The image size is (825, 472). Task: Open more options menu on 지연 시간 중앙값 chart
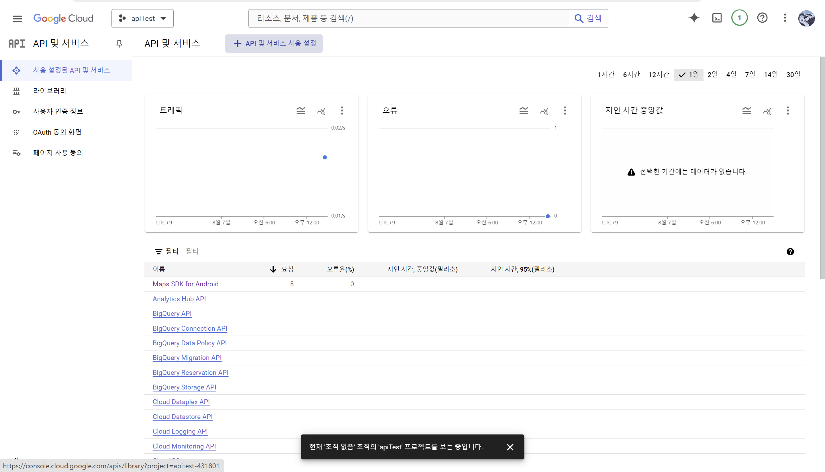click(x=788, y=111)
